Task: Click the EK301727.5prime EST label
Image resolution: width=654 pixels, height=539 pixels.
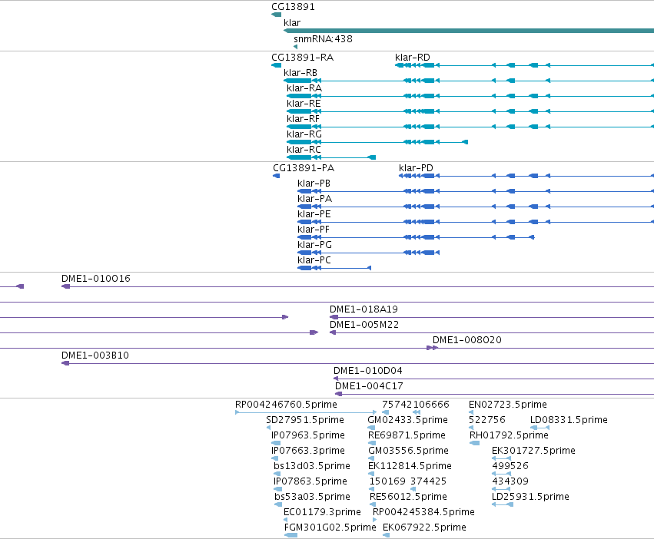Action: click(x=533, y=451)
